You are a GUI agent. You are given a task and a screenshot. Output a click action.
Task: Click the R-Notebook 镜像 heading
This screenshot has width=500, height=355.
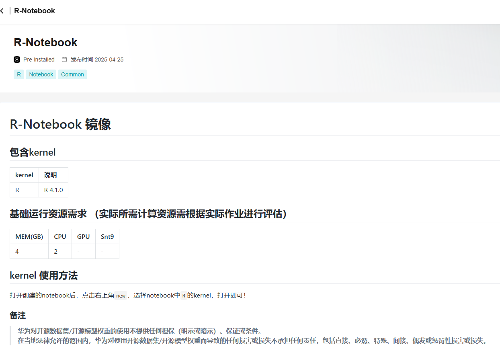(60, 124)
